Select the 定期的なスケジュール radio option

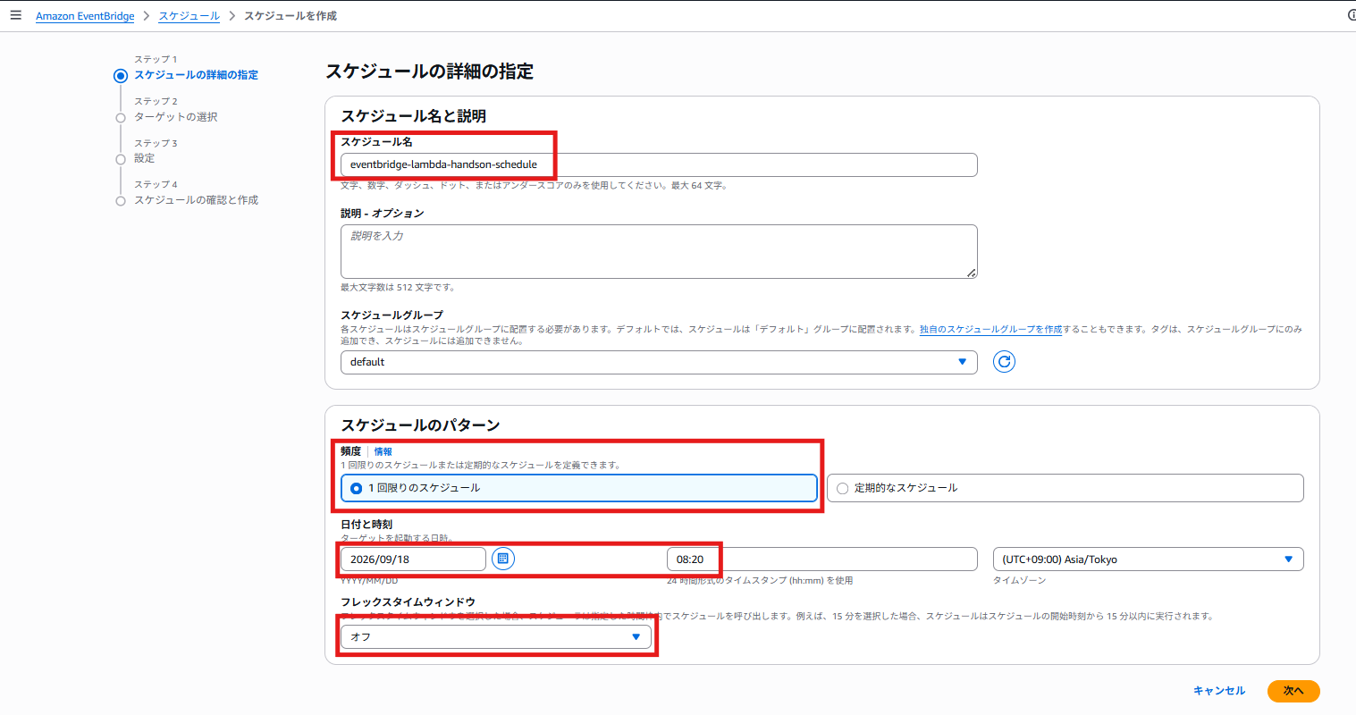click(1065, 488)
